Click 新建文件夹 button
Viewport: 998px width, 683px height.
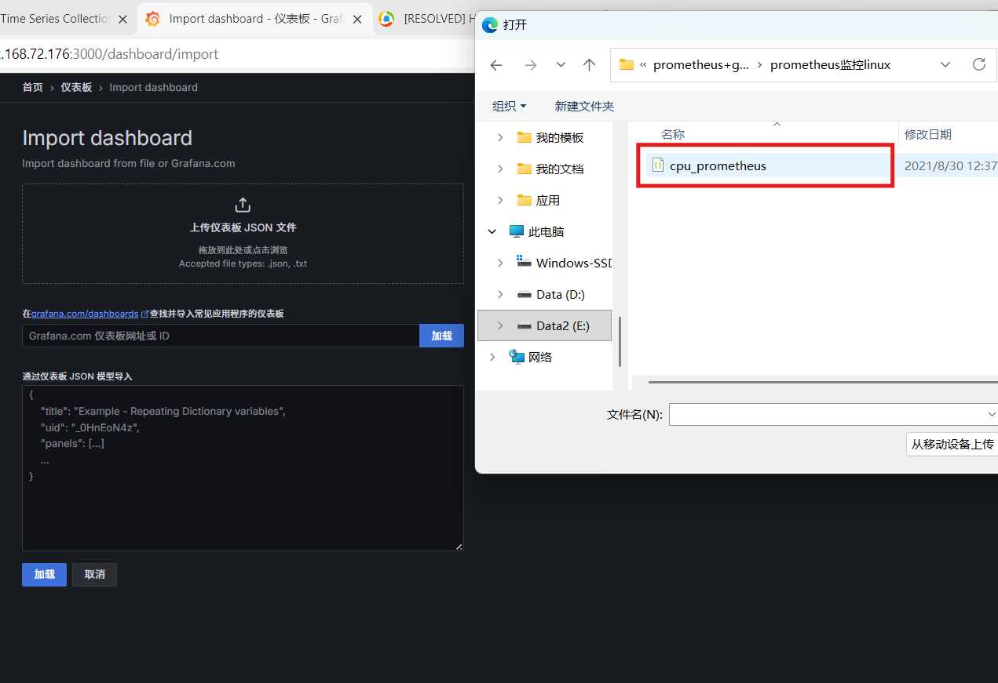[x=584, y=106]
